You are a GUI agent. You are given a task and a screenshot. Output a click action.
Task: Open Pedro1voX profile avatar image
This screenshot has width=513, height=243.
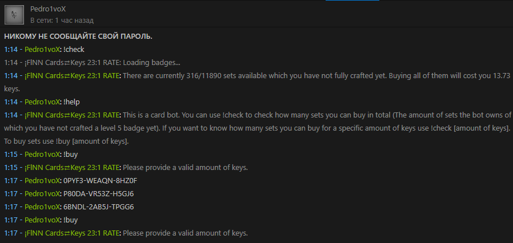14,15
